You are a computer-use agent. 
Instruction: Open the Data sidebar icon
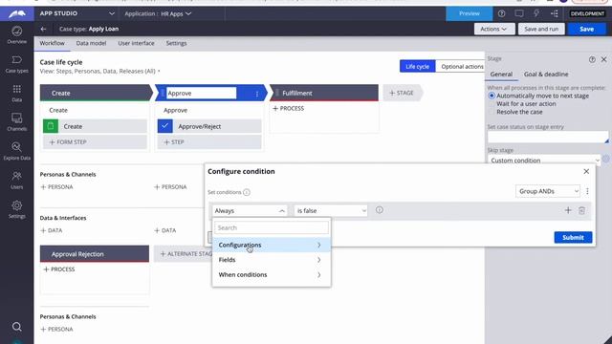17,93
